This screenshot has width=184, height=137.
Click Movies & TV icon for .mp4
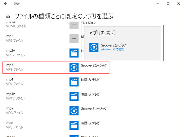pyautogui.click(x=74, y=82)
